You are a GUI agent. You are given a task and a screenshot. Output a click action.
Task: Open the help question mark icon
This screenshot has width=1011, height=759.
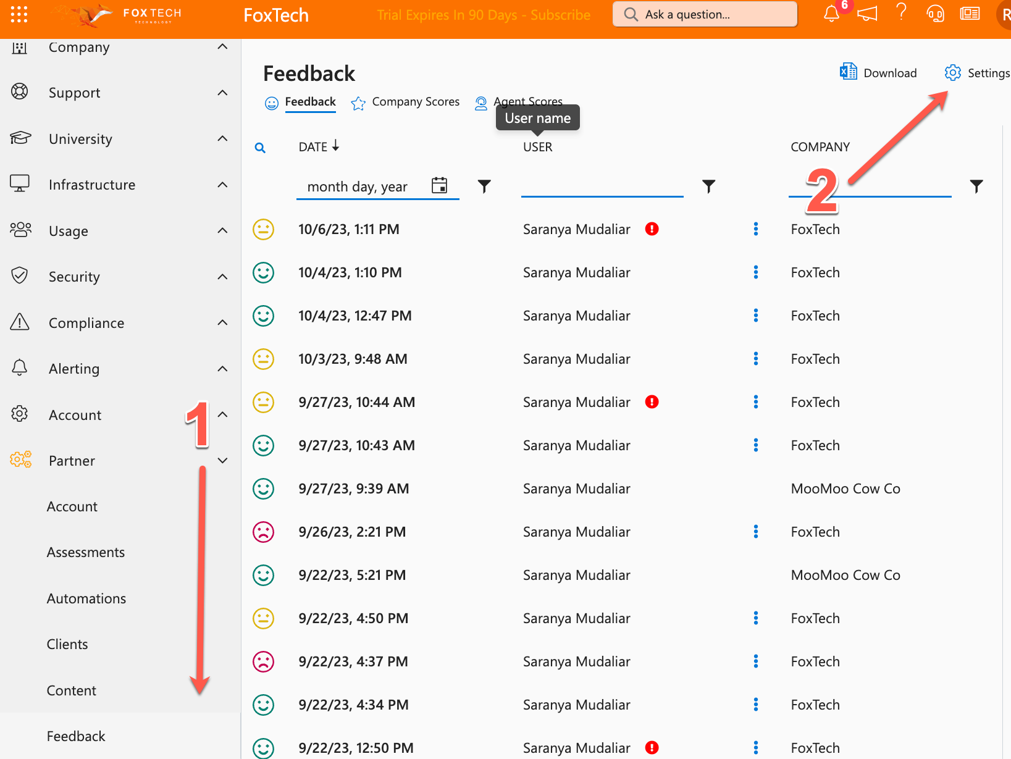[902, 12]
